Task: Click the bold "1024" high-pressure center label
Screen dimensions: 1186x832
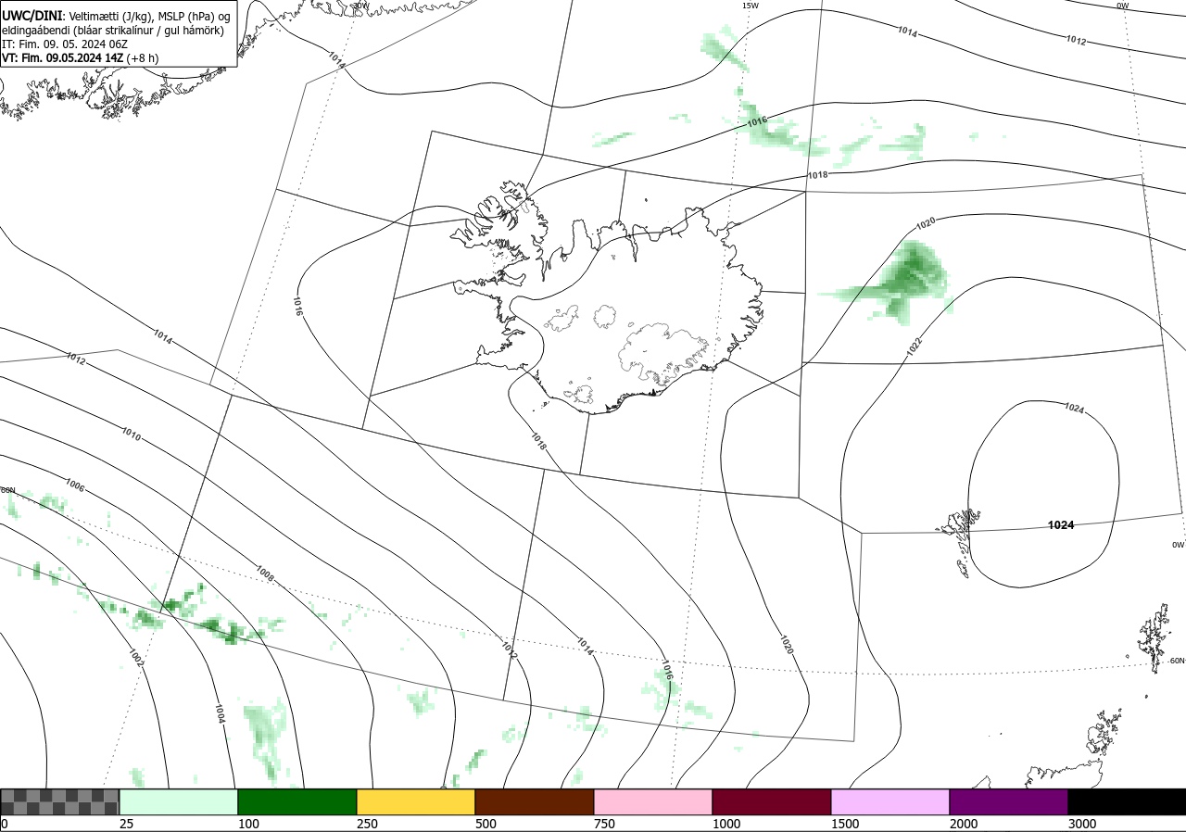Action: [x=1061, y=525]
